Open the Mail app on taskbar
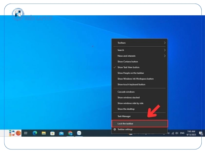 tap(61, 133)
